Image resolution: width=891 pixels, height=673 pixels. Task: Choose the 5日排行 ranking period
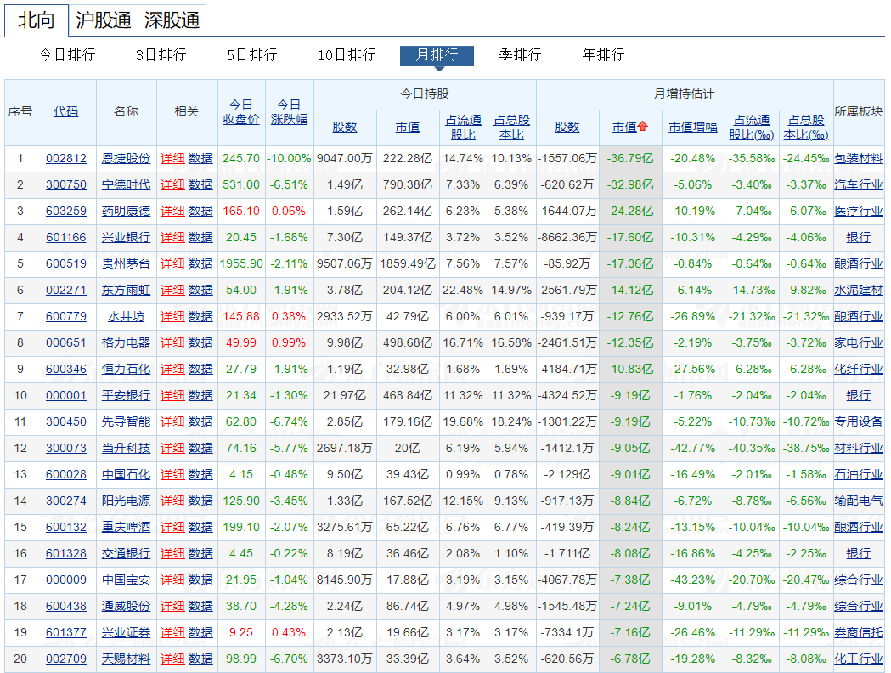pyautogui.click(x=251, y=54)
